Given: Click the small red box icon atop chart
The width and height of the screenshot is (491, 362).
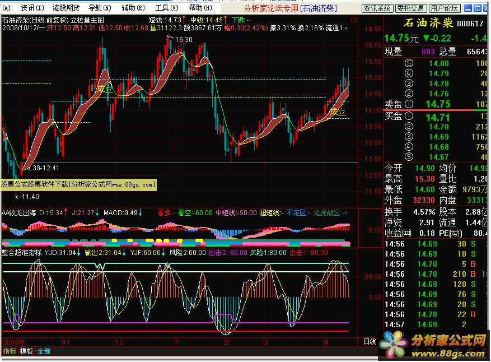Looking at the screenshot, I should [353, 20].
